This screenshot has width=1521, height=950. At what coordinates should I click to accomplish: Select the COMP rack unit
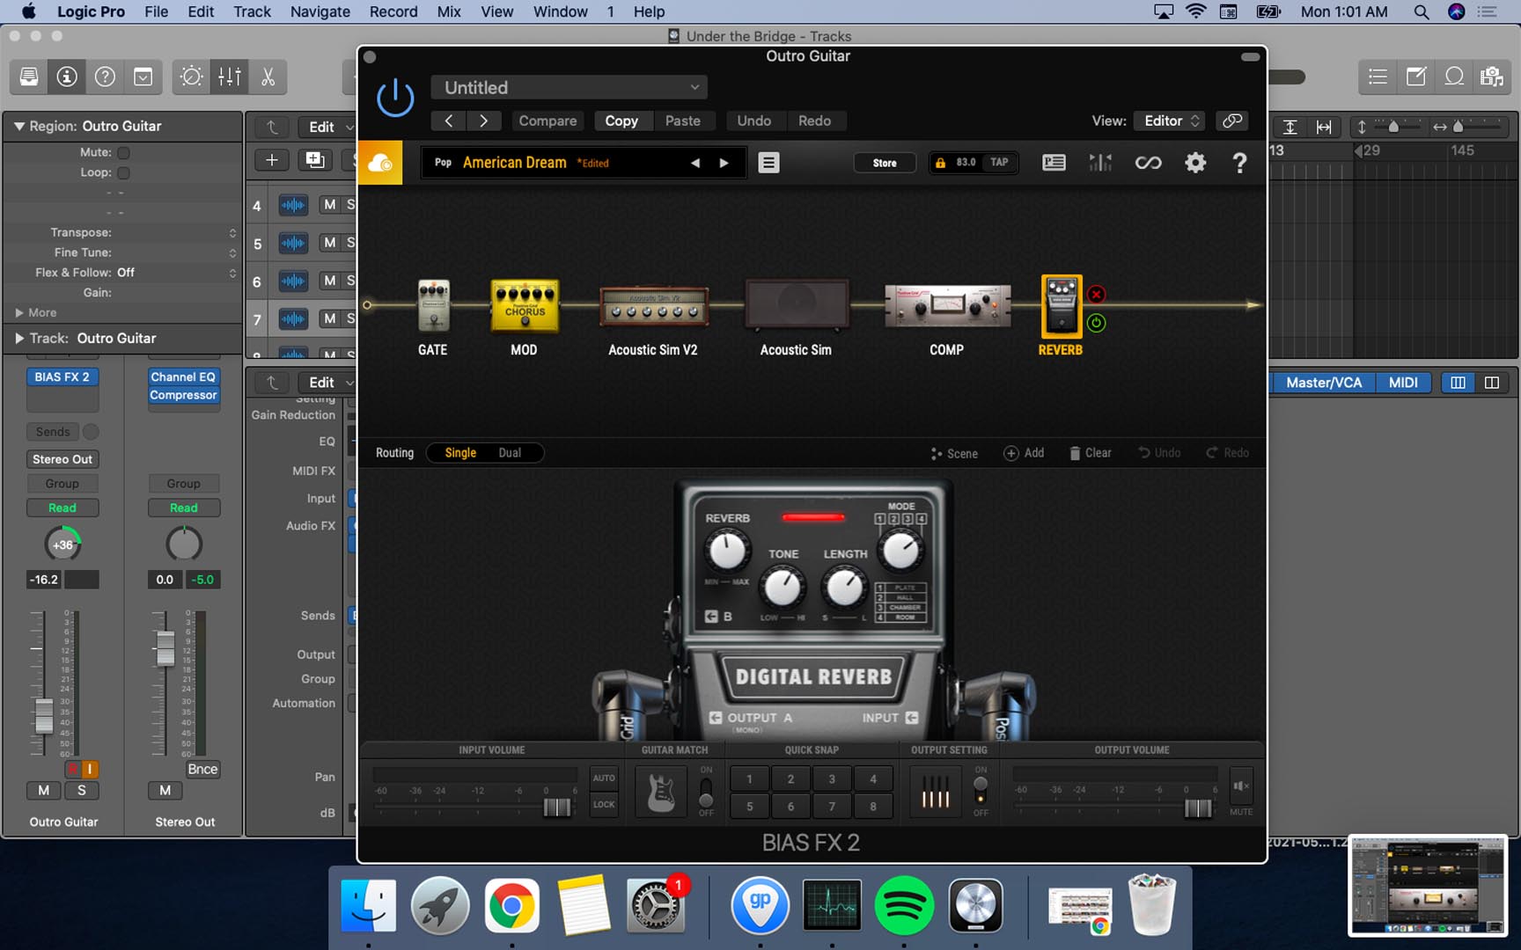[947, 306]
